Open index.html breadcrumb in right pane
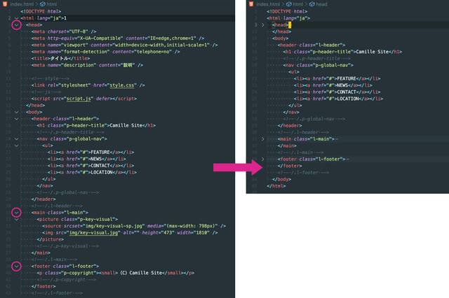Viewport: 449px width, 298px height. point(268,4)
